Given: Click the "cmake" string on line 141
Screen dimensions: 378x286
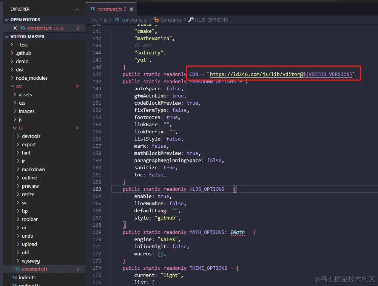Looking at the screenshot, I should coord(144,31).
